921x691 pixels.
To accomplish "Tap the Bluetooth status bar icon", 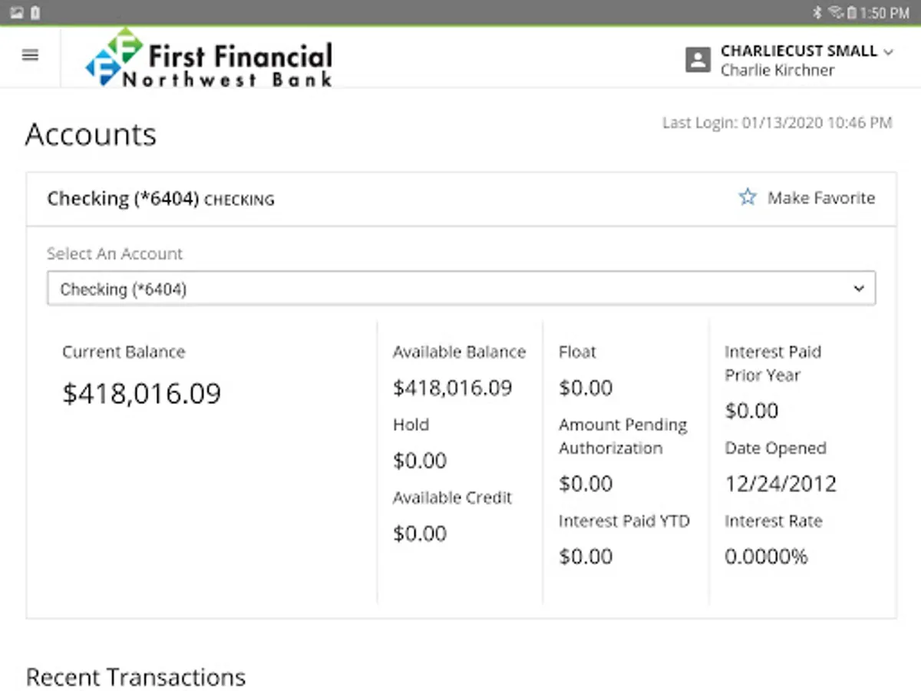I will 817,13.
